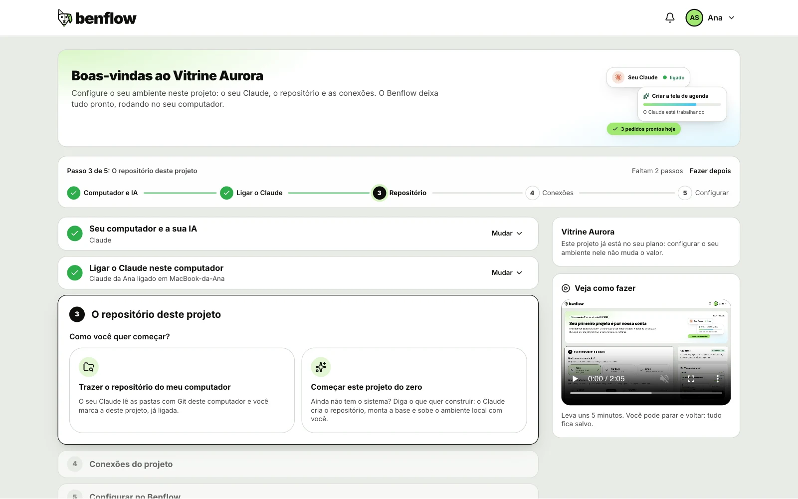Screen dimensions: 798x499
Task: Click the Vitrine Aurora card title
Action: [x=588, y=232]
